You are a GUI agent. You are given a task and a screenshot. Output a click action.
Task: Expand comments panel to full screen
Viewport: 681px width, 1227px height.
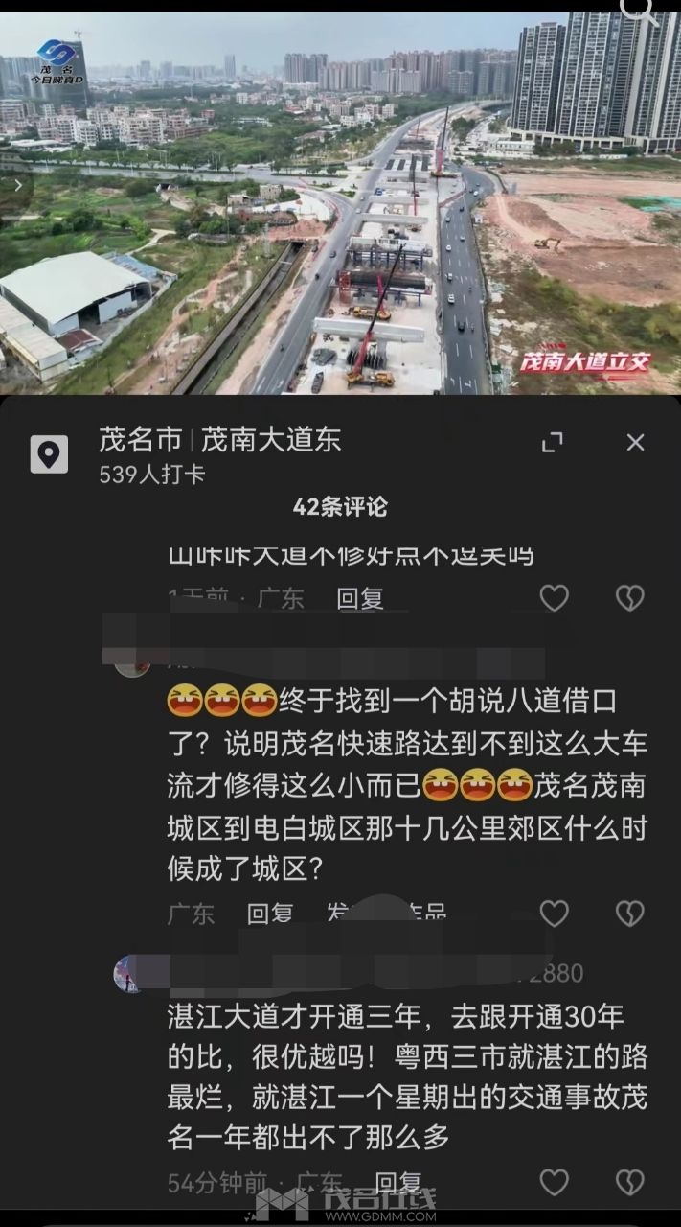(553, 442)
